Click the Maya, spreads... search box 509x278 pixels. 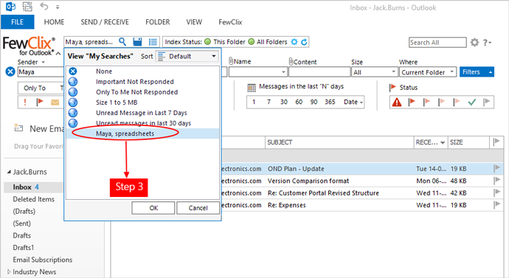[x=90, y=42]
